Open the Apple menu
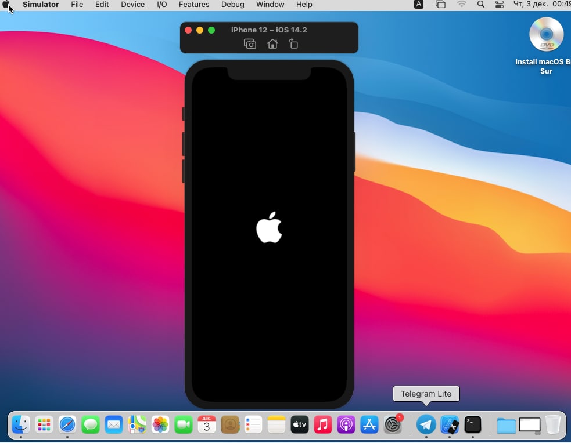Image resolution: width=571 pixels, height=443 pixels. [6, 5]
